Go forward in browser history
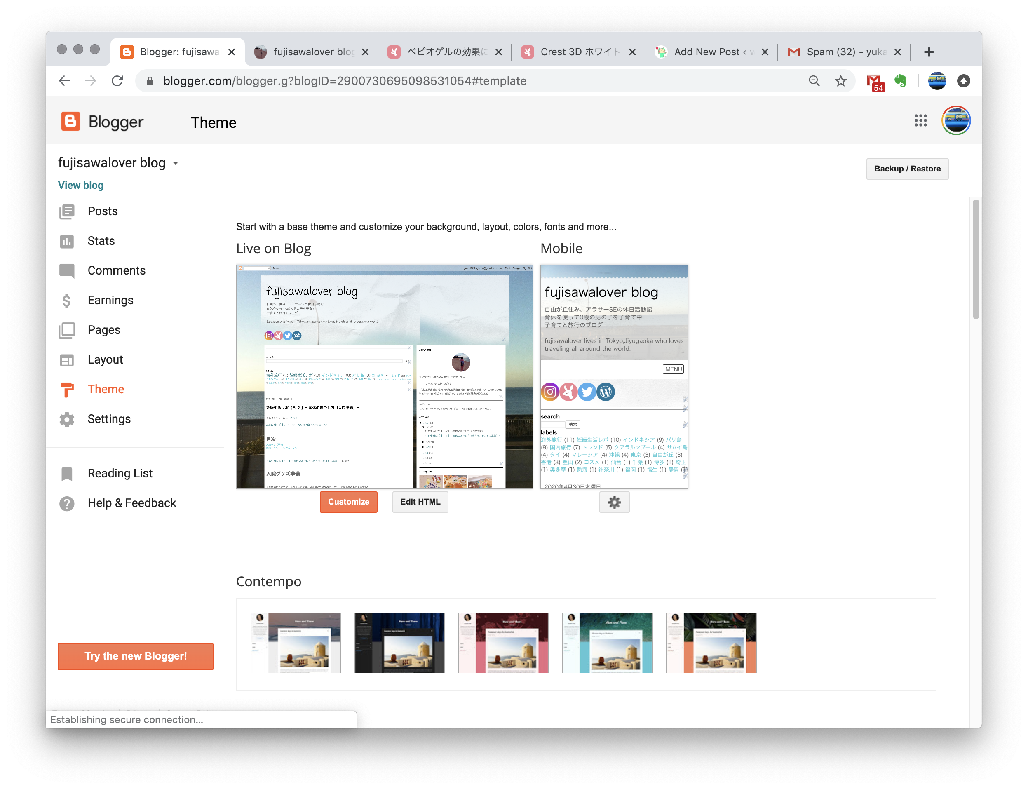 pos(91,81)
